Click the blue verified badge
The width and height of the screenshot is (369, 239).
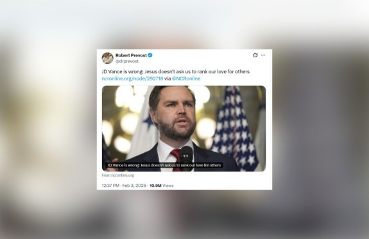[150, 55]
